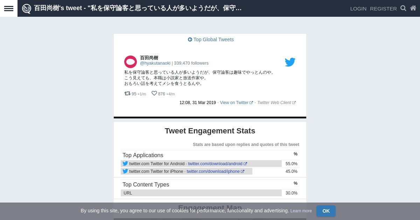Click the URL content type row
This screenshot has height=220, width=420.
210,193
